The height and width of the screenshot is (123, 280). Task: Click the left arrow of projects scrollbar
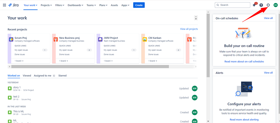(9, 66)
